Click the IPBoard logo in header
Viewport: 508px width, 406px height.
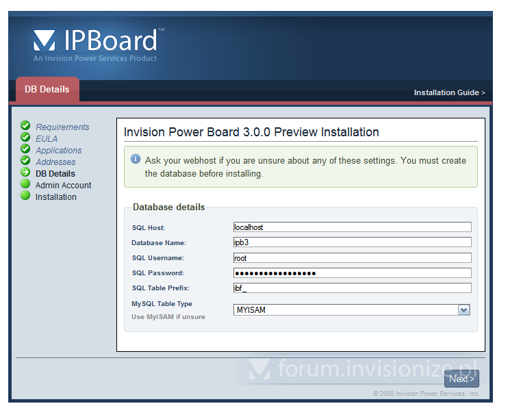pos(95,44)
